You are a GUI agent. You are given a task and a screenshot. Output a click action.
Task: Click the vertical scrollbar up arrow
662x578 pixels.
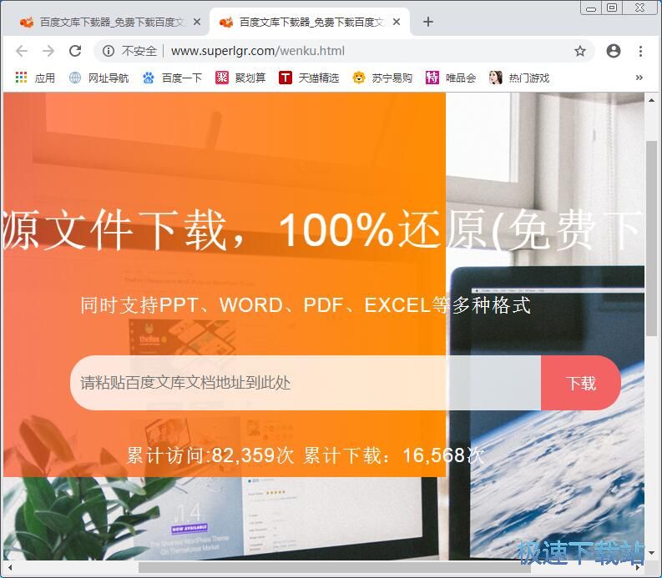coord(651,100)
